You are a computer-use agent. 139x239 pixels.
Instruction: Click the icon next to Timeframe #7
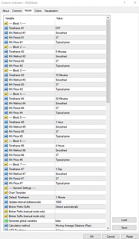pos(6,169)
